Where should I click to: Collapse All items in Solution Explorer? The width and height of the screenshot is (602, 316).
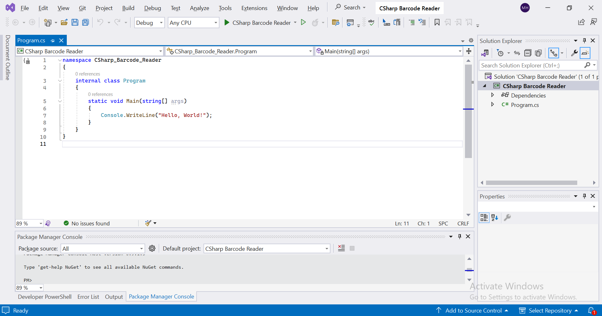(528, 53)
